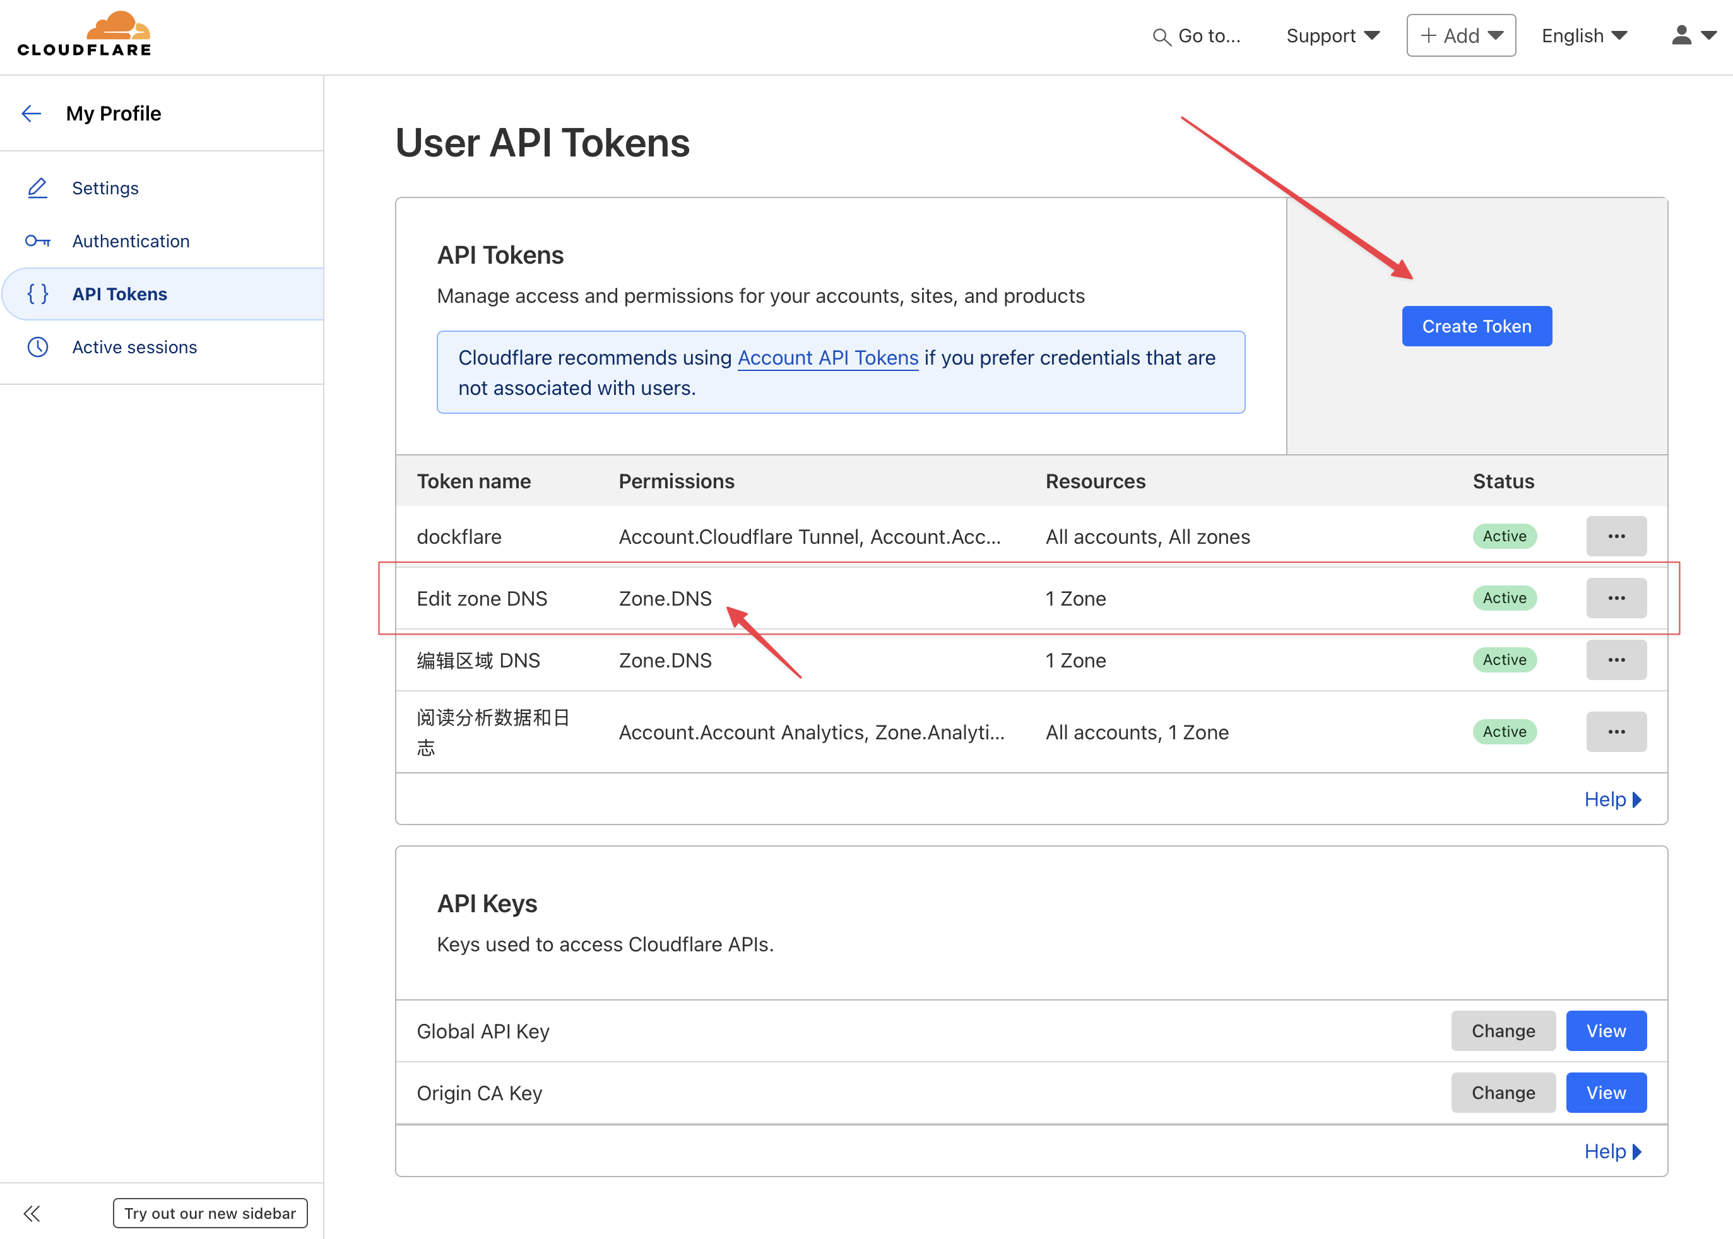This screenshot has width=1733, height=1239.
Task: Click the key icon for Authentication
Action: (37, 241)
